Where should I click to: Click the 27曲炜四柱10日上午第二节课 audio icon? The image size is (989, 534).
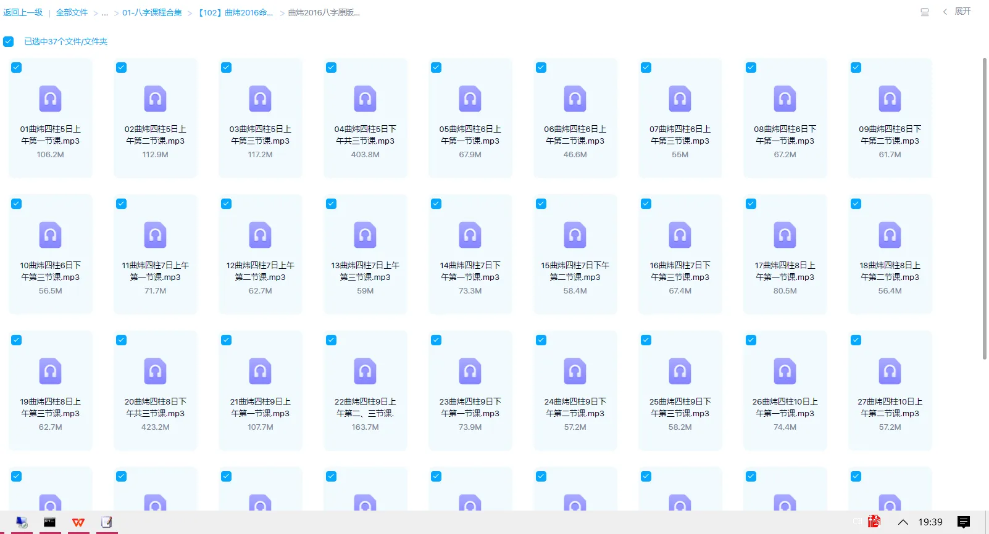(890, 371)
